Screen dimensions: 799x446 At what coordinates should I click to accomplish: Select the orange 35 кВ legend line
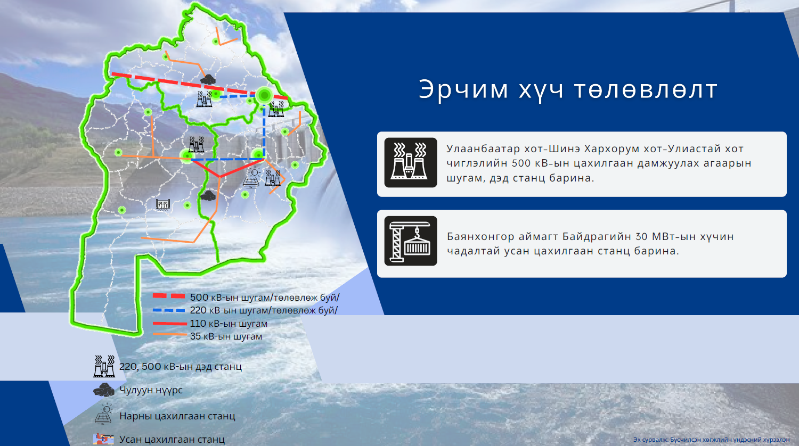coord(169,335)
